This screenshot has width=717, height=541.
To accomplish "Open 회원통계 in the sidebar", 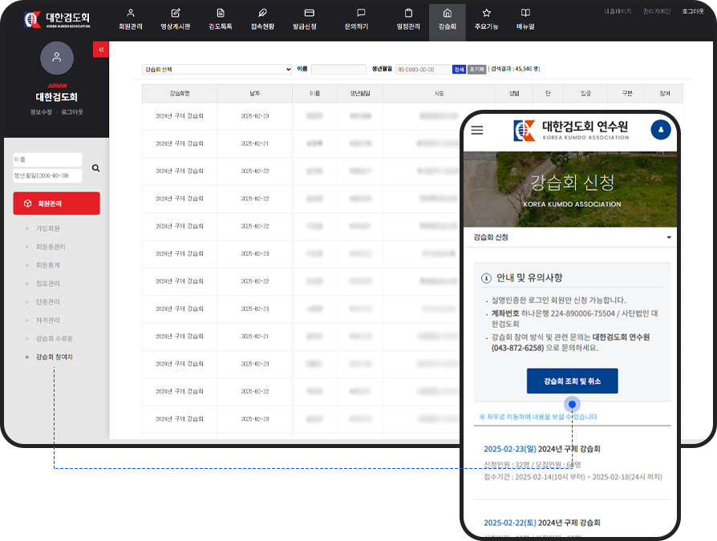I will [x=48, y=265].
